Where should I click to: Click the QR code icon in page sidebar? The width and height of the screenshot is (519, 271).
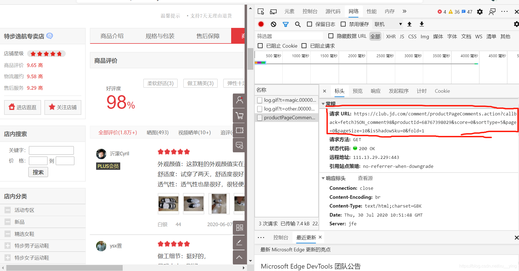point(240,228)
